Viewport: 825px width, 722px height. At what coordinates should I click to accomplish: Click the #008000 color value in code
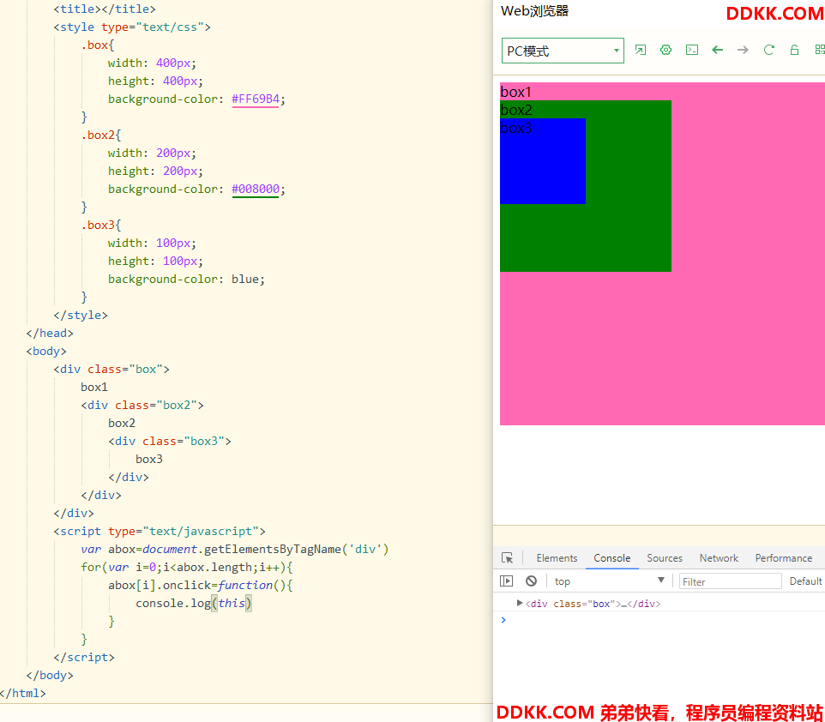pos(256,189)
